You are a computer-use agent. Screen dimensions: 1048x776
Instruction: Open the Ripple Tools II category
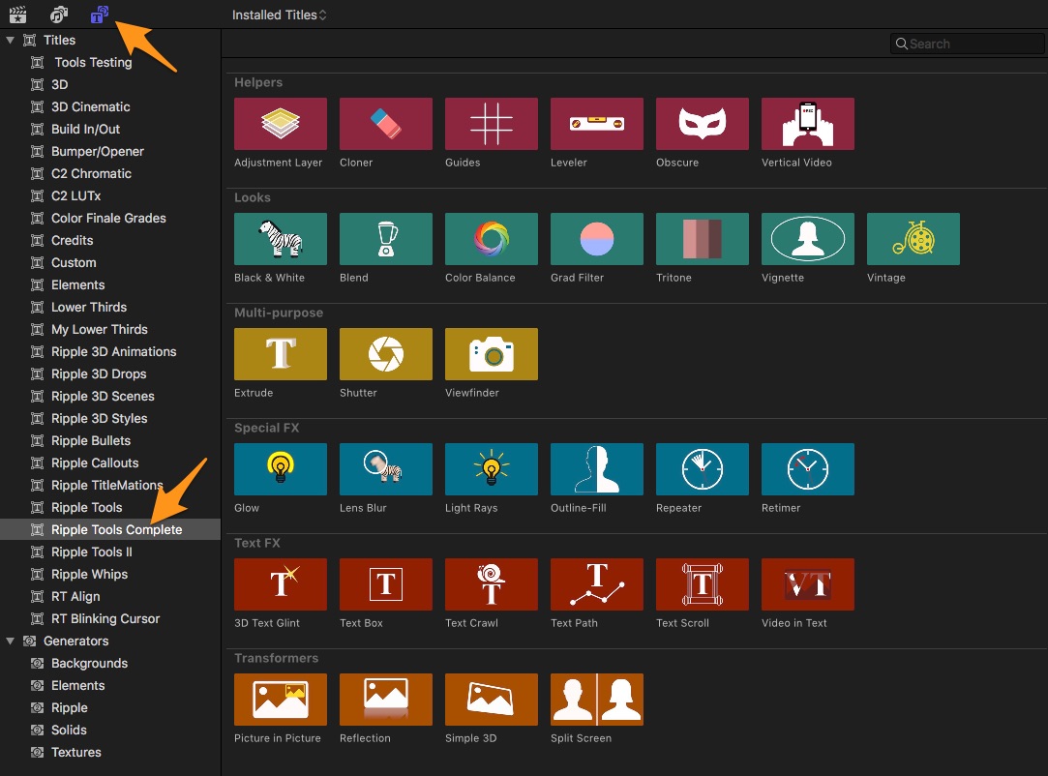(x=110, y=552)
